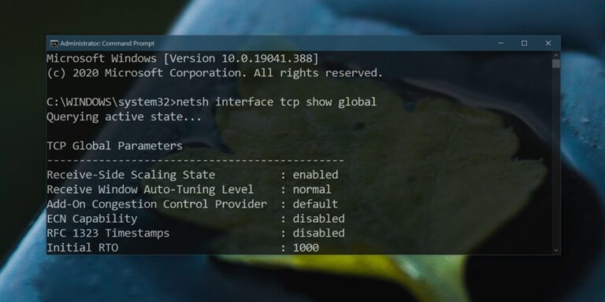The height and width of the screenshot is (302, 605).
Task: Click the 'Querying active state...' line
Action: point(124,116)
